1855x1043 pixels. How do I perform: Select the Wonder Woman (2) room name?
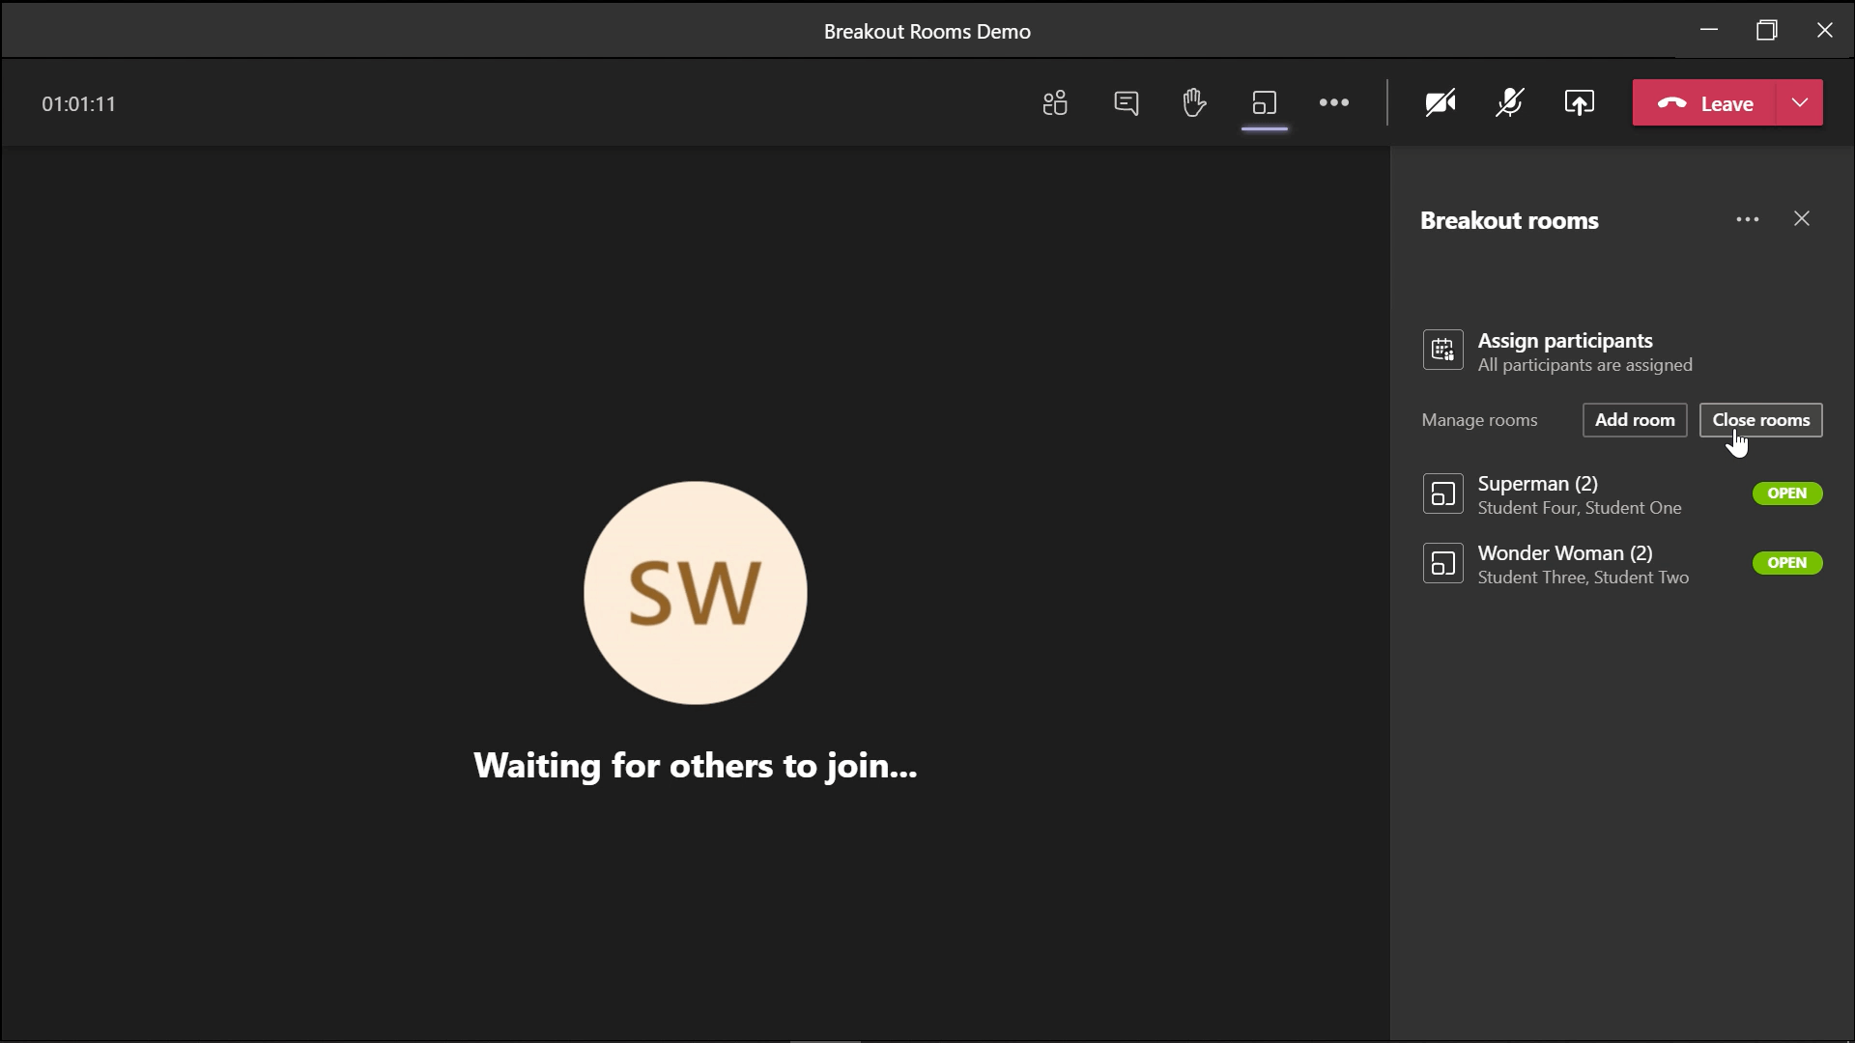pyautogui.click(x=1565, y=552)
